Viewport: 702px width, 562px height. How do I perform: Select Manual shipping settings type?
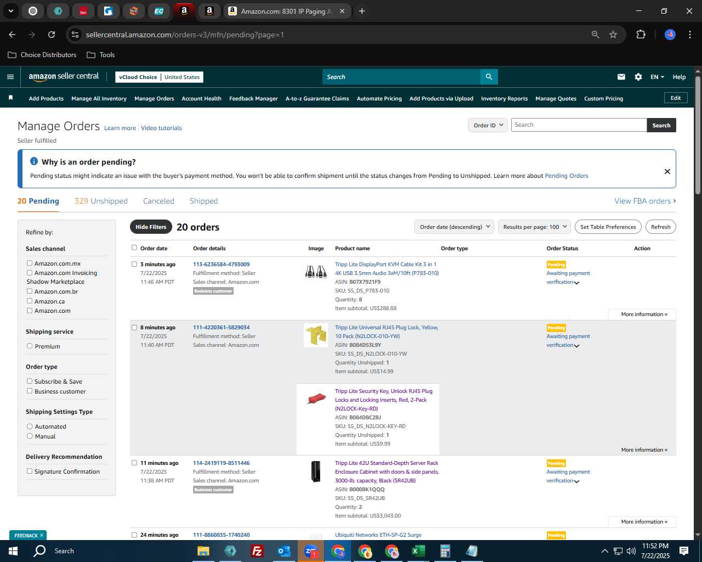[30, 436]
